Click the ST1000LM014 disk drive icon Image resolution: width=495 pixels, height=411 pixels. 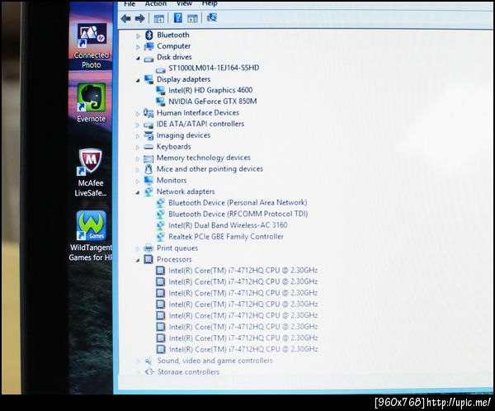161,69
